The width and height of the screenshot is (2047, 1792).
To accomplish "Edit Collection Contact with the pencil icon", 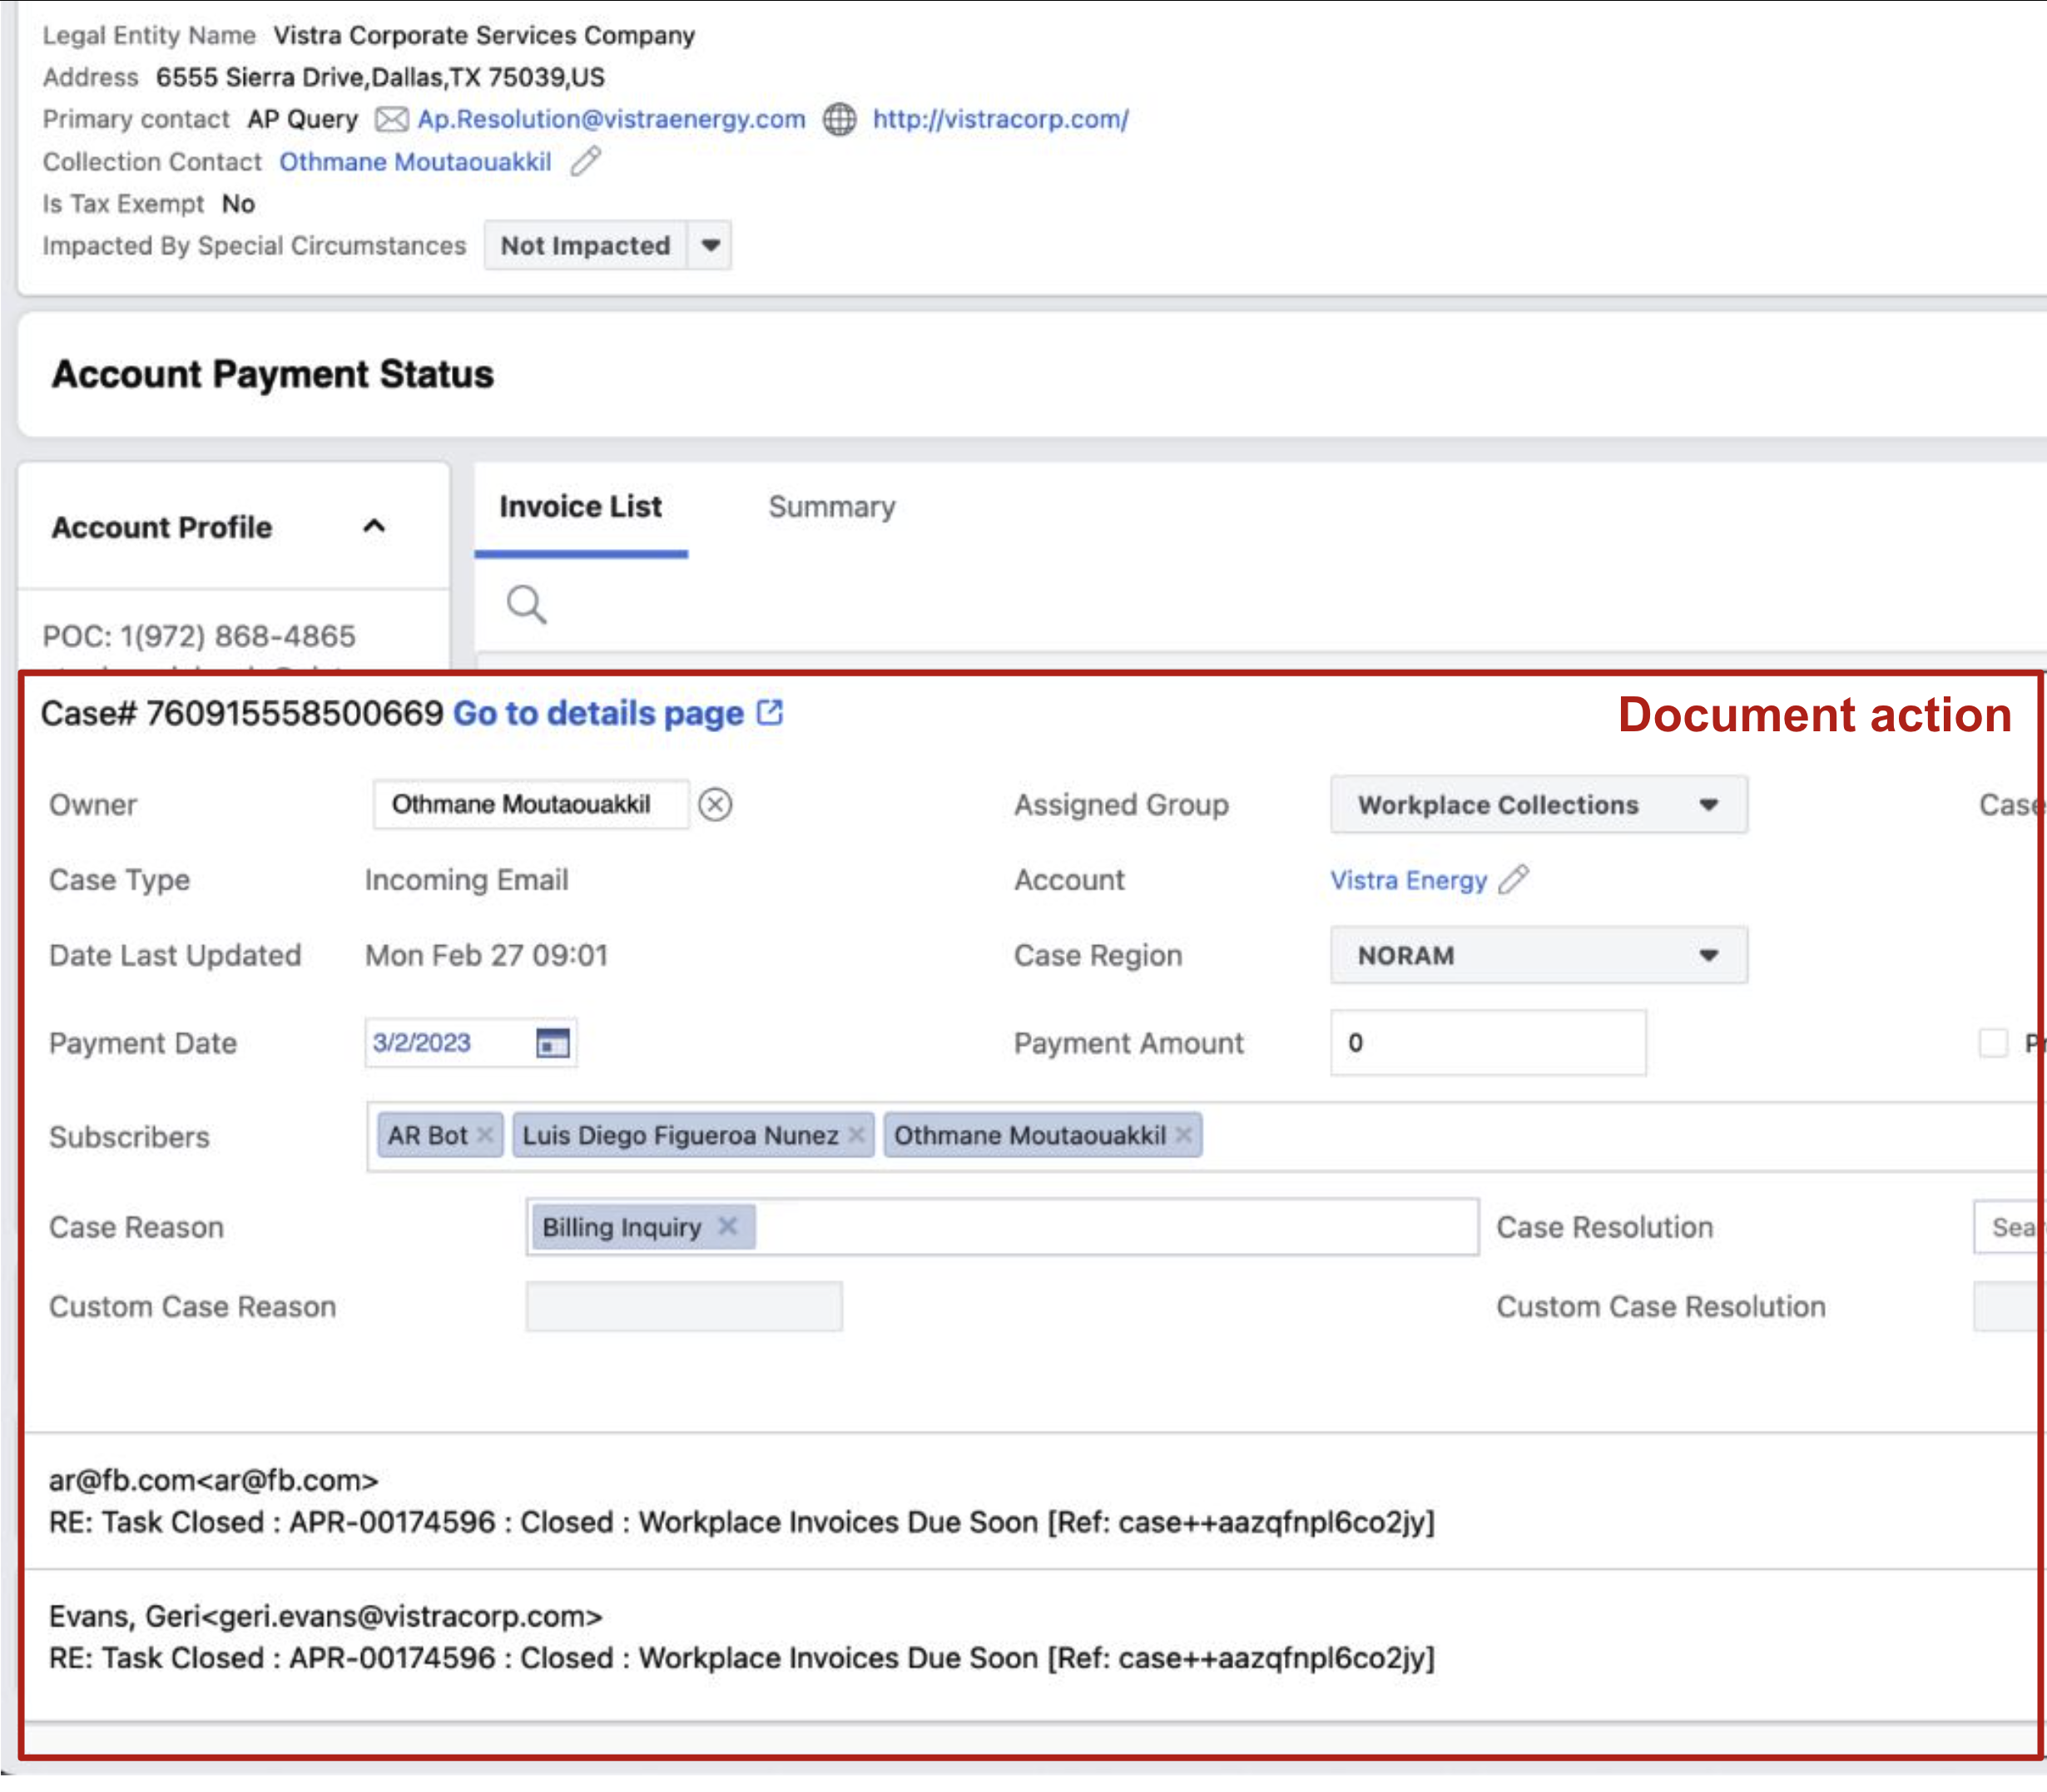I will pyautogui.click(x=583, y=160).
